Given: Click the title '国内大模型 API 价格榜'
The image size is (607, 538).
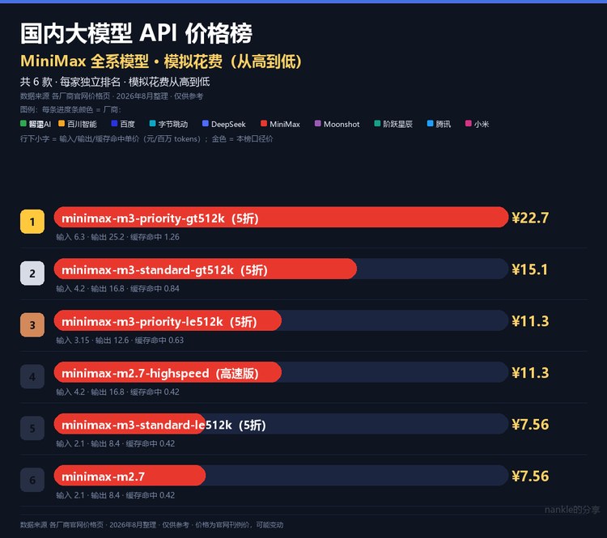Looking at the screenshot, I should pyautogui.click(x=136, y=33).
